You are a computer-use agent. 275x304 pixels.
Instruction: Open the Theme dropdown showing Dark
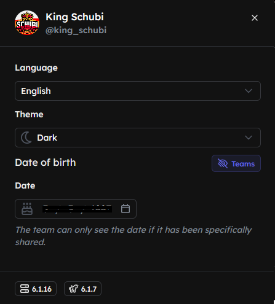pos(138,138)
